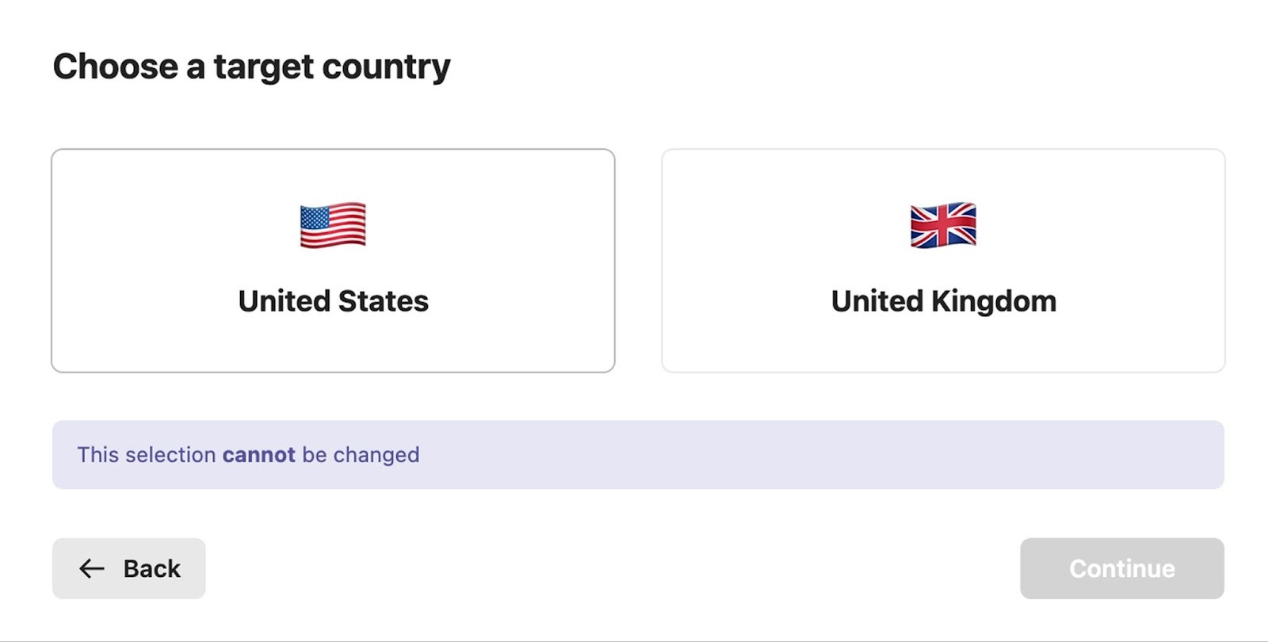The height and width of the screenshot is (642, 1268).
Task: Click the "United Kingdom" text label
Action: [x=943, y=301]
